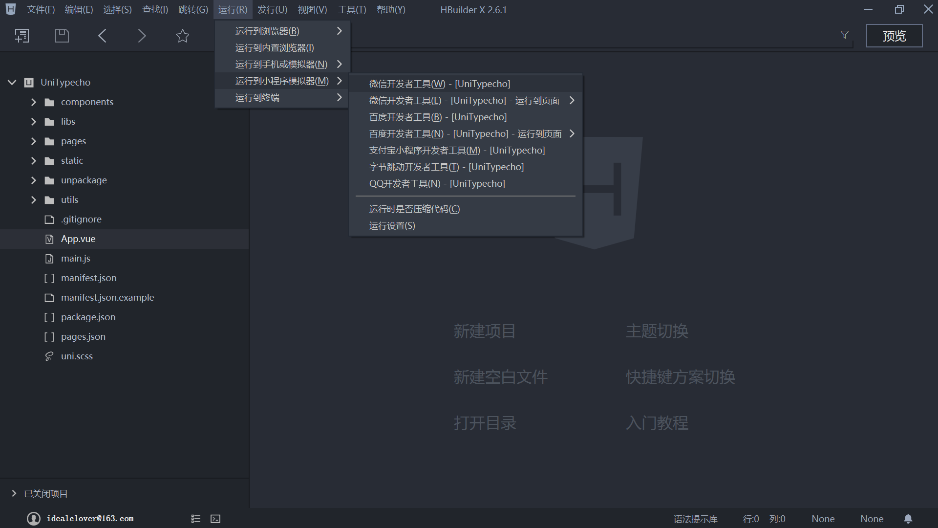Select manifest.json in the file tree

88,278
